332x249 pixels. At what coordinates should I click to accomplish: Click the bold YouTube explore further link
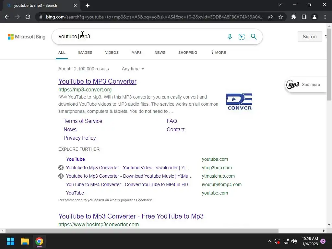75,159
